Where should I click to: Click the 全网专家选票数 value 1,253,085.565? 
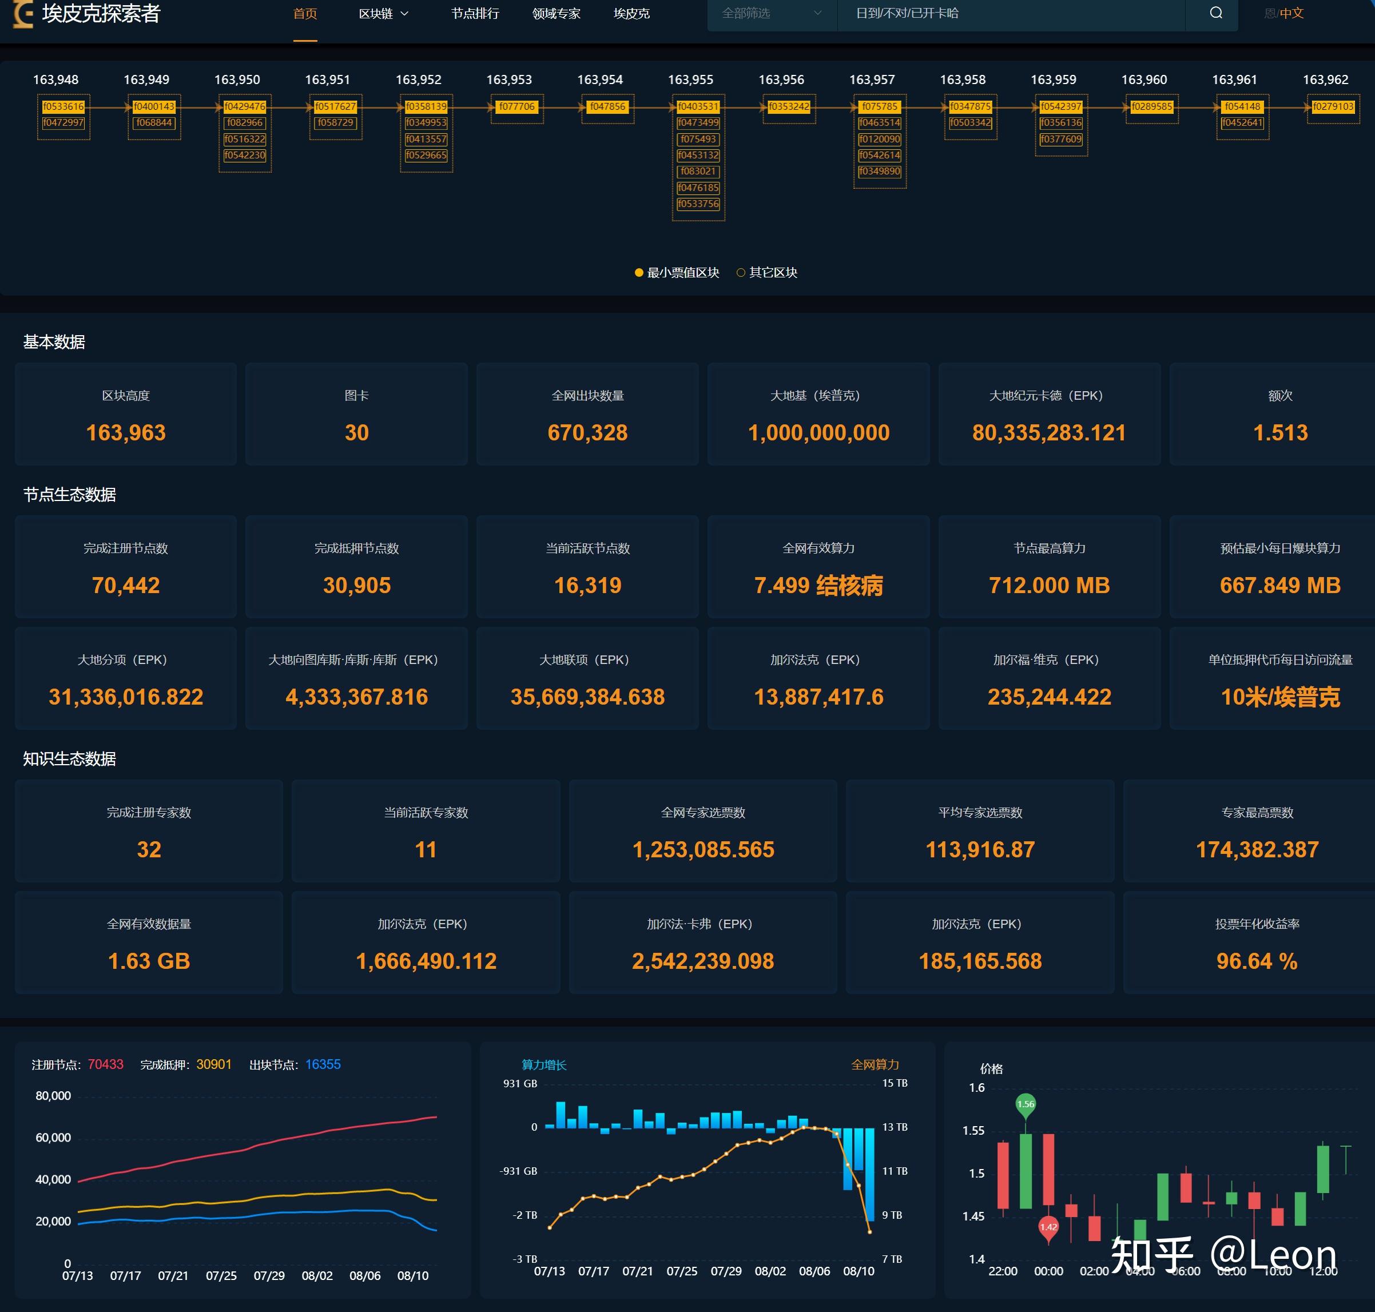pyautogui.click(x=703, y=850)
